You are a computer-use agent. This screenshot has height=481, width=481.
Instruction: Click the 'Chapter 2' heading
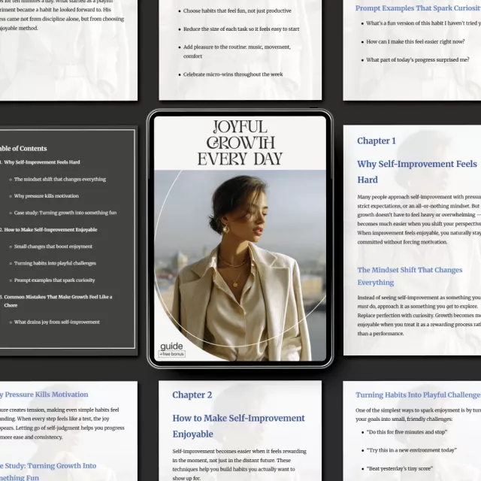[192, 395]
